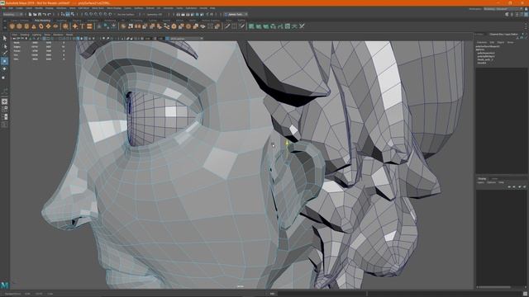The image size is (529, 297).
Task: Open the viewport color space gamma dropdown
Action: (x=186, y=39)
